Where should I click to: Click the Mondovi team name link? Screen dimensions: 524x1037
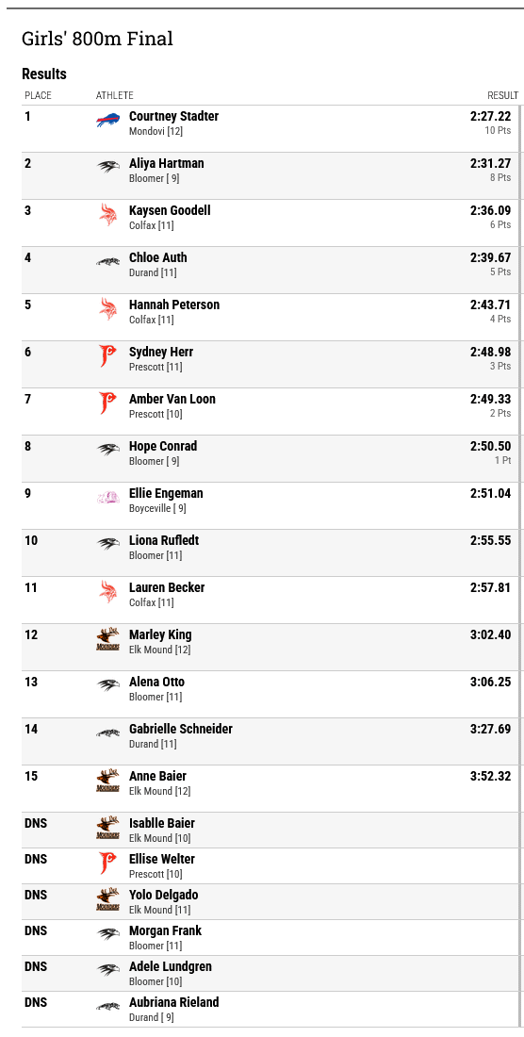coord(147,131)
